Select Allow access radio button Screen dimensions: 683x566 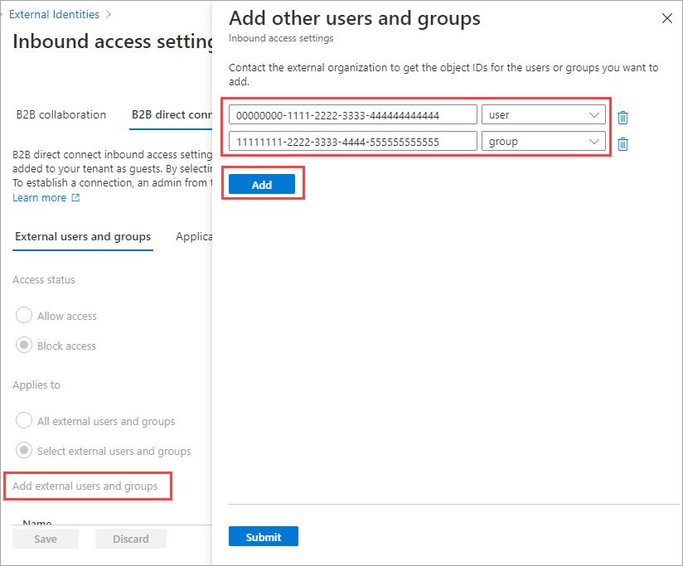click(24, 316)
